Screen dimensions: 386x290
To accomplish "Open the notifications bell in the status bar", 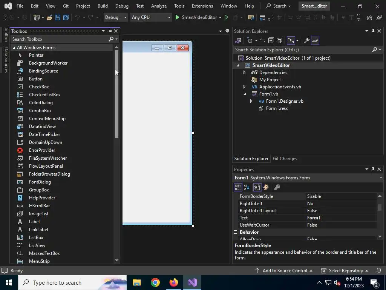I will 379,270.
